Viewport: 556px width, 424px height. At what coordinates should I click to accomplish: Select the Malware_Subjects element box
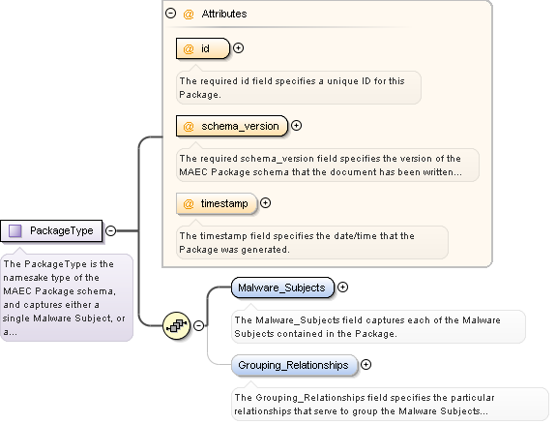click(282, 288)
